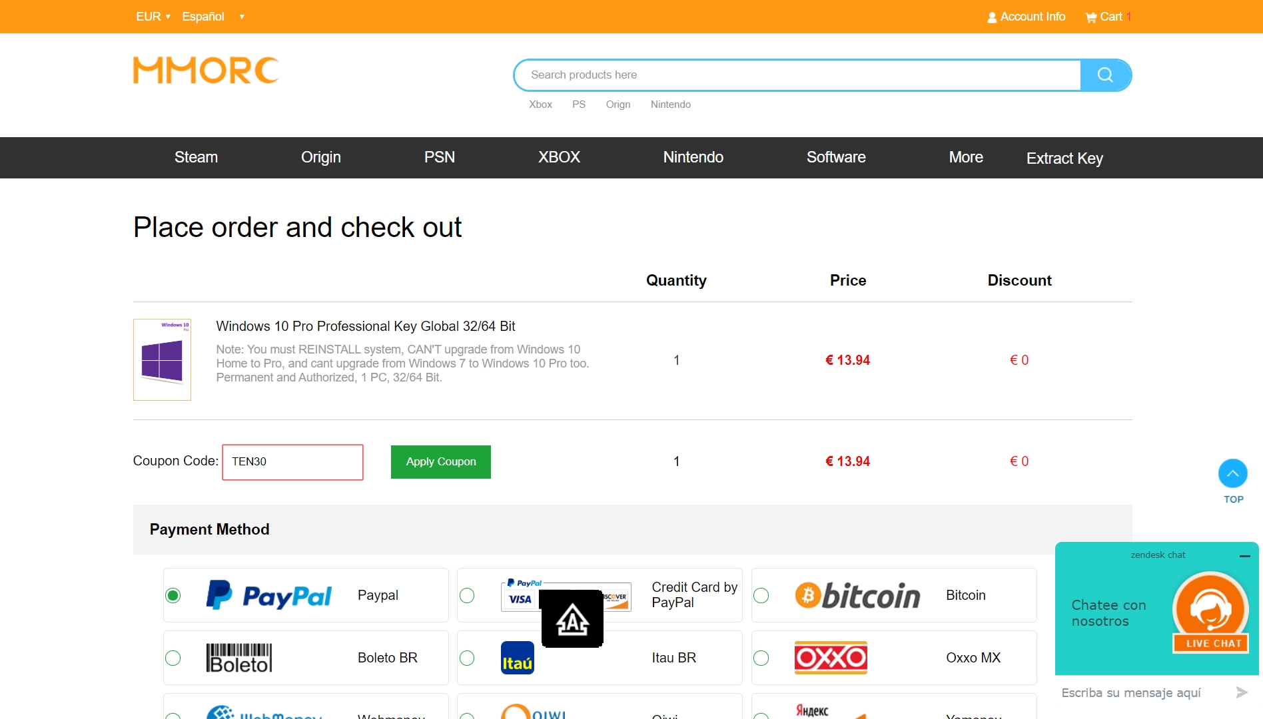The height and width of the screenshot is (719, 1263).
Task: Open the EUR currency dropdown
Action: pyautogui.click(x=153, y=17)
